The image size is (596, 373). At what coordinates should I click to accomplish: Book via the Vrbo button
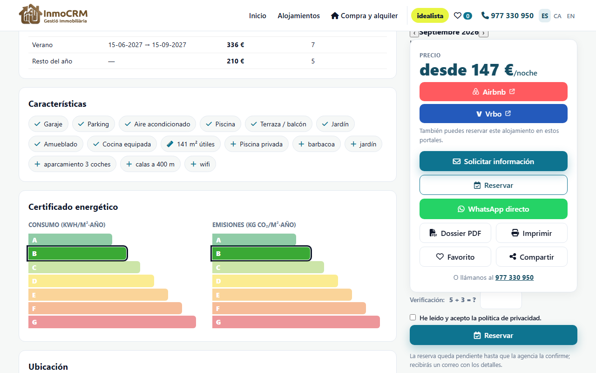494,113
